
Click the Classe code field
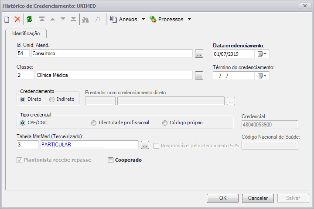pyautogui.click(x=25, y=75)
